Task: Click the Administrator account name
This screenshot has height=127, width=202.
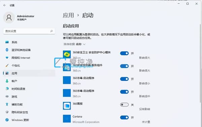Action: coord(26,16)
